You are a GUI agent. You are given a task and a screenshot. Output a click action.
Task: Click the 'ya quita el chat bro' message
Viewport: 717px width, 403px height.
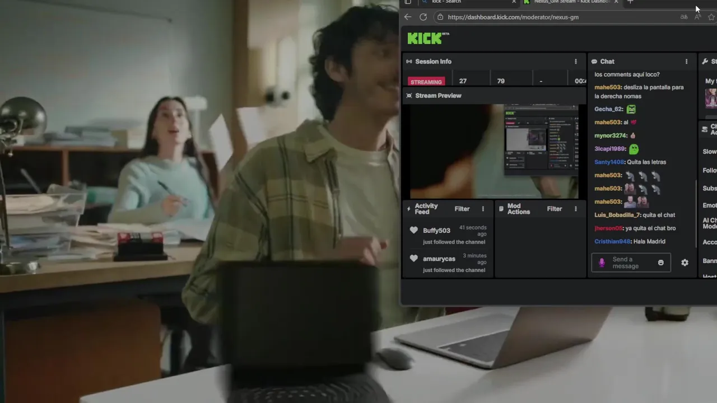[650, 228]
